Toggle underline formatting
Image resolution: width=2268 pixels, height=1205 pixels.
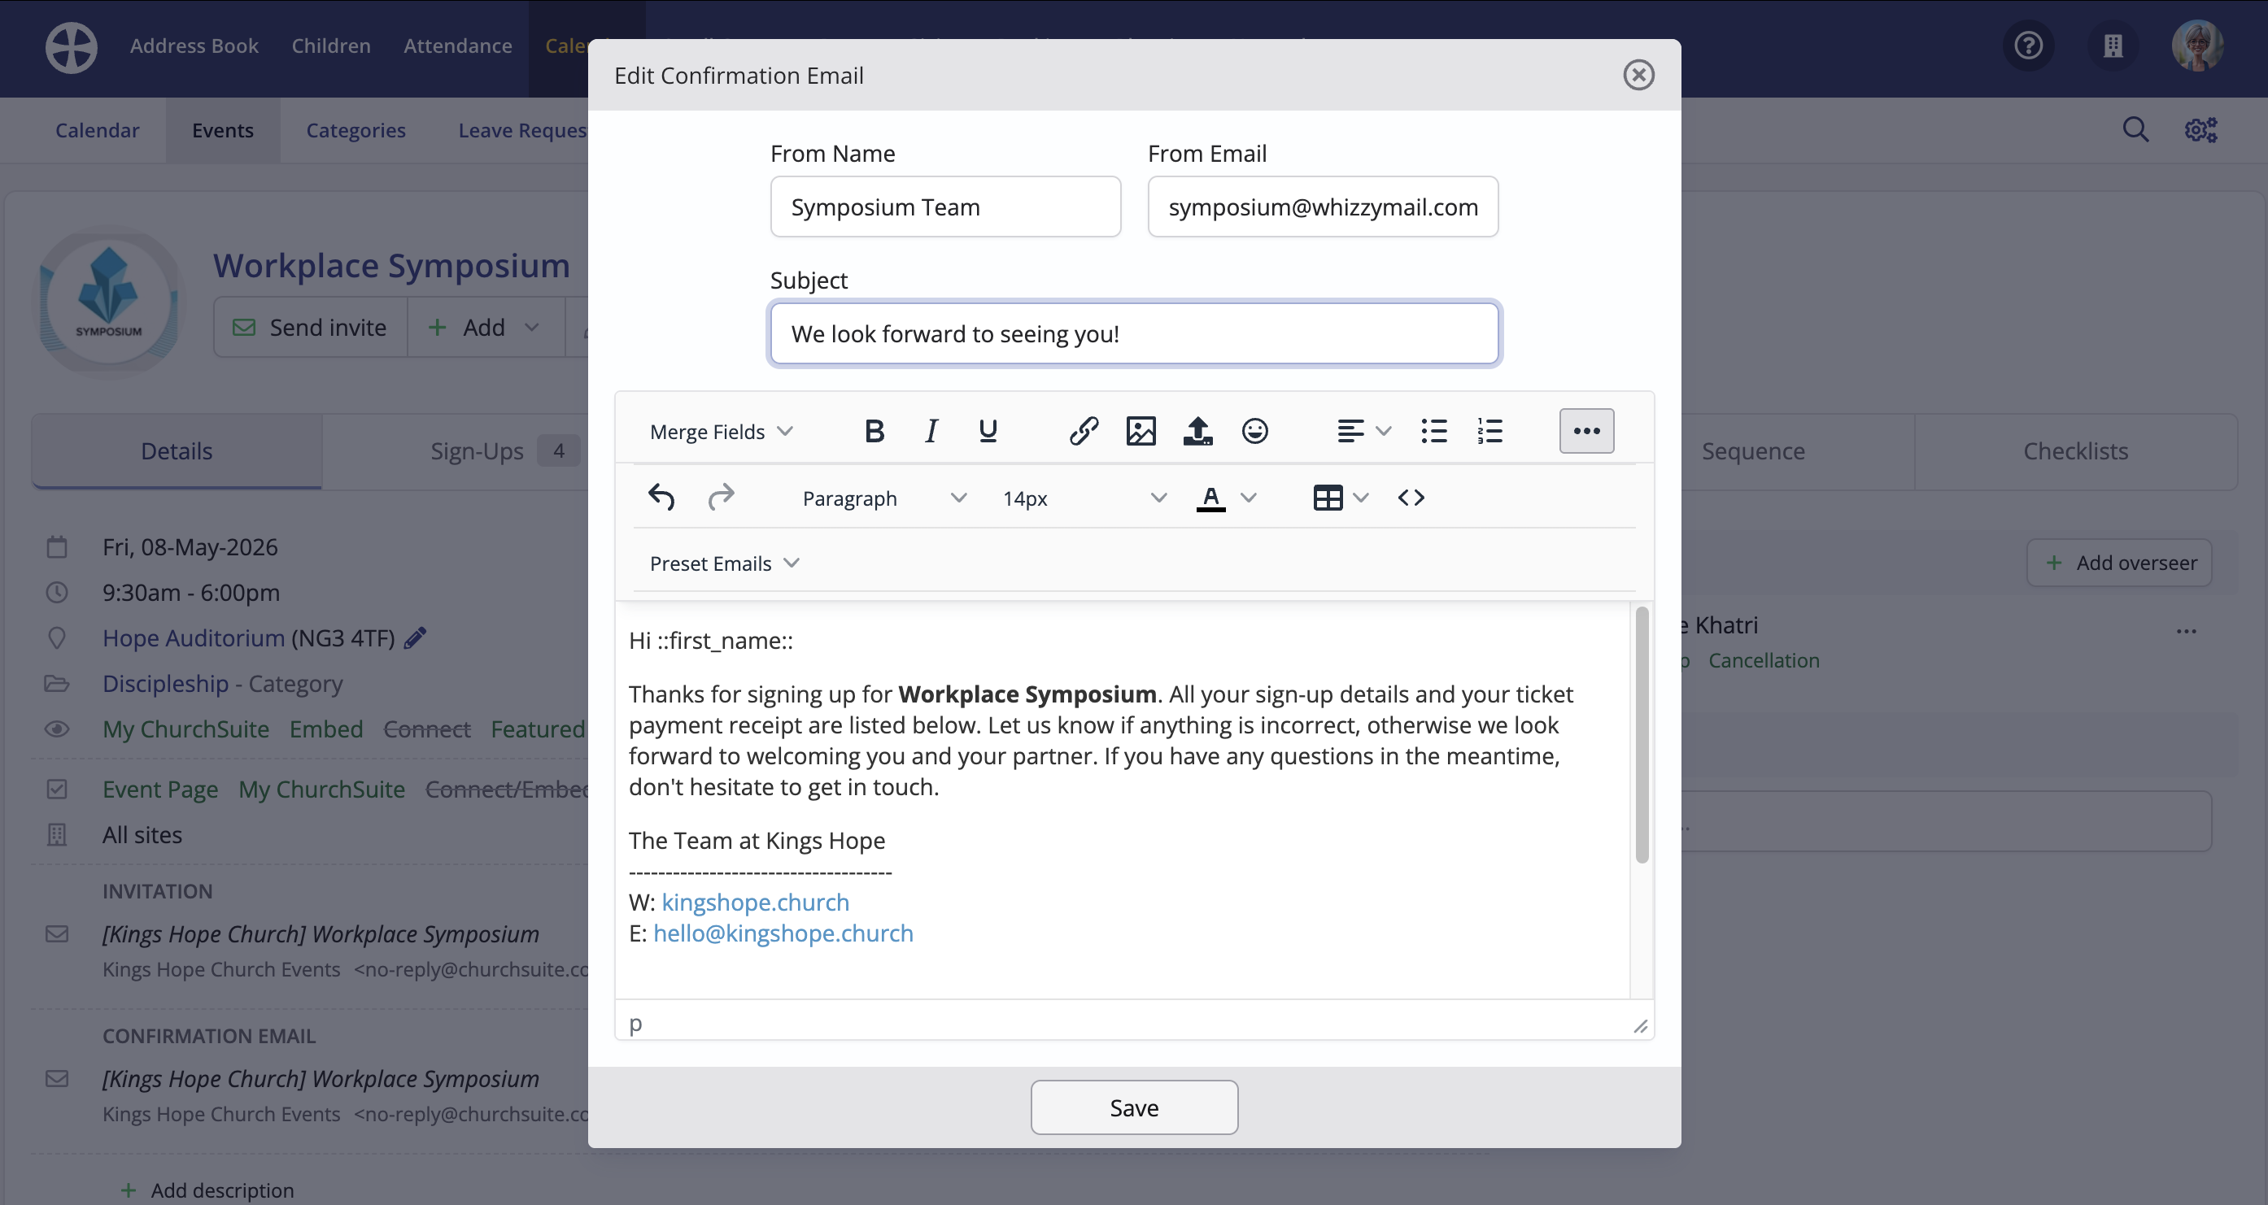click(988, 431)
